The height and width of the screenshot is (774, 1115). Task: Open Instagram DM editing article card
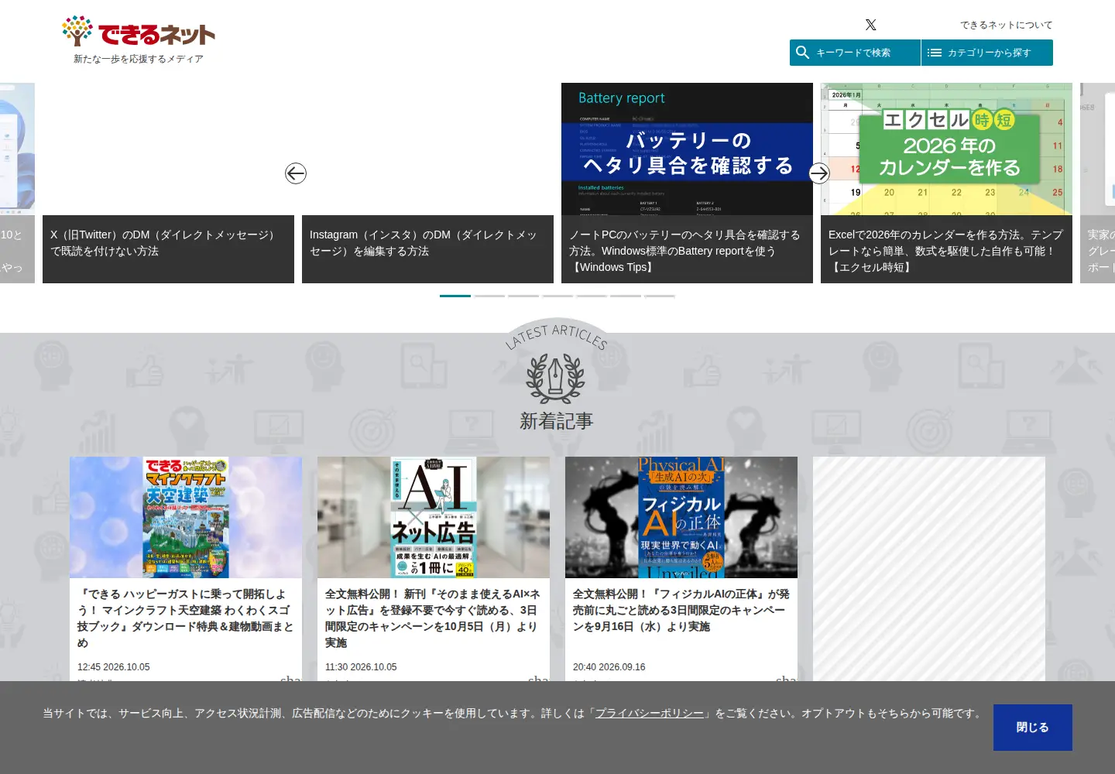coord(427,183)
